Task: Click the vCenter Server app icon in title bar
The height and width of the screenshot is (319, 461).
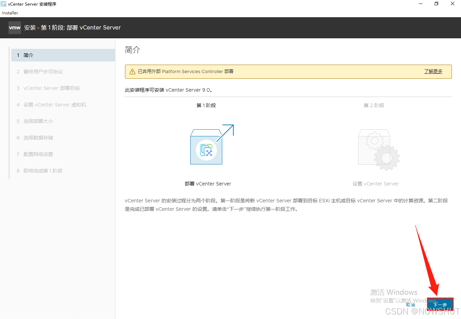Action: (4, 4)
